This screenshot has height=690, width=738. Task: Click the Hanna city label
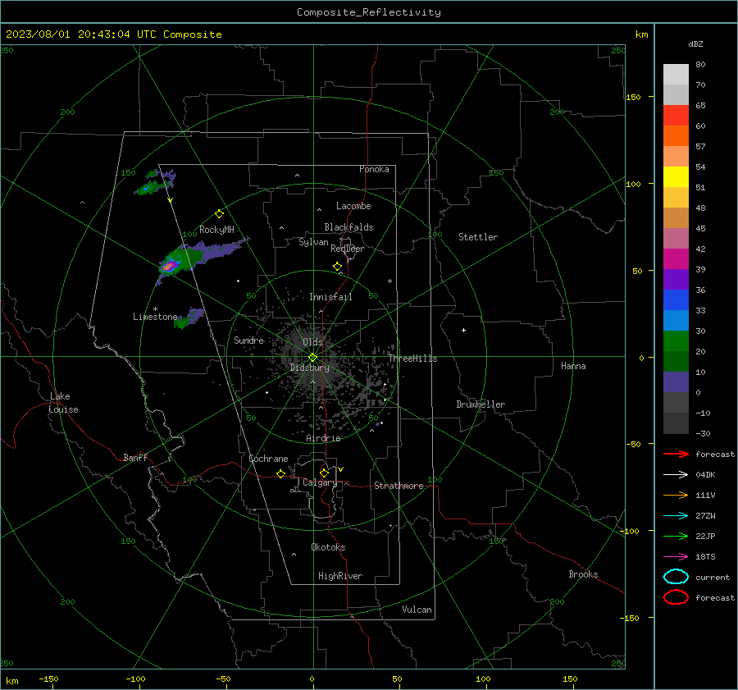coord(573,366)
